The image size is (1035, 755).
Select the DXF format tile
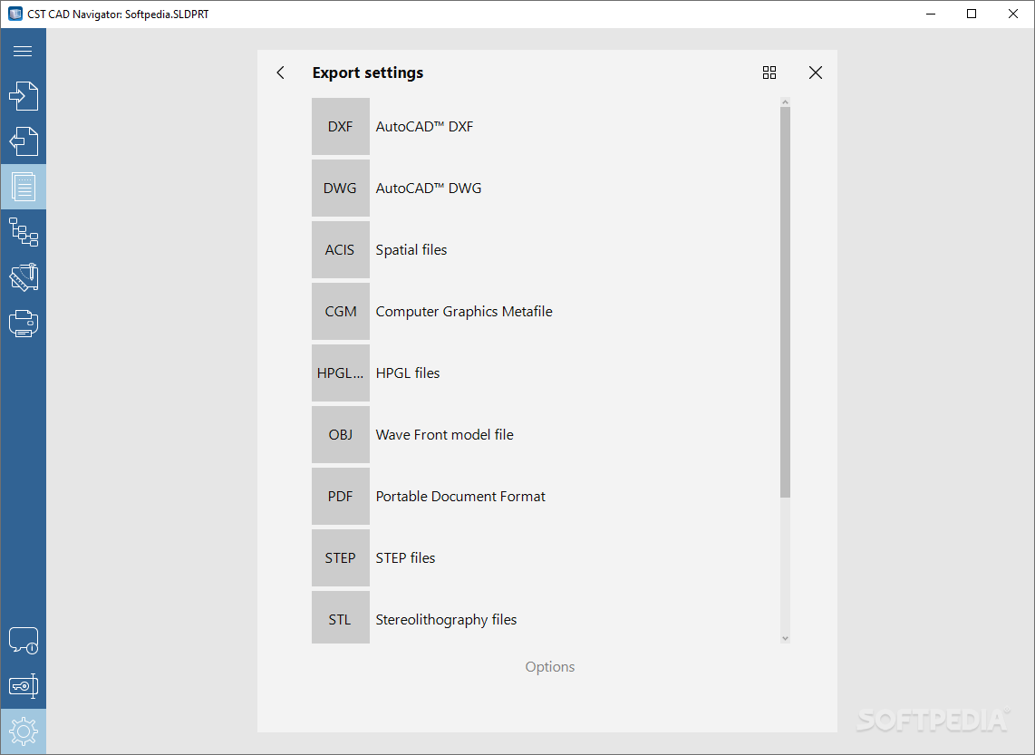coord(341,127)
